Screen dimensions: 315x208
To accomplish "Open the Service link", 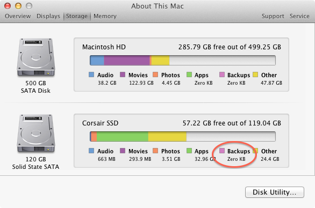I will pyautogui.click(x=299, y=16).
